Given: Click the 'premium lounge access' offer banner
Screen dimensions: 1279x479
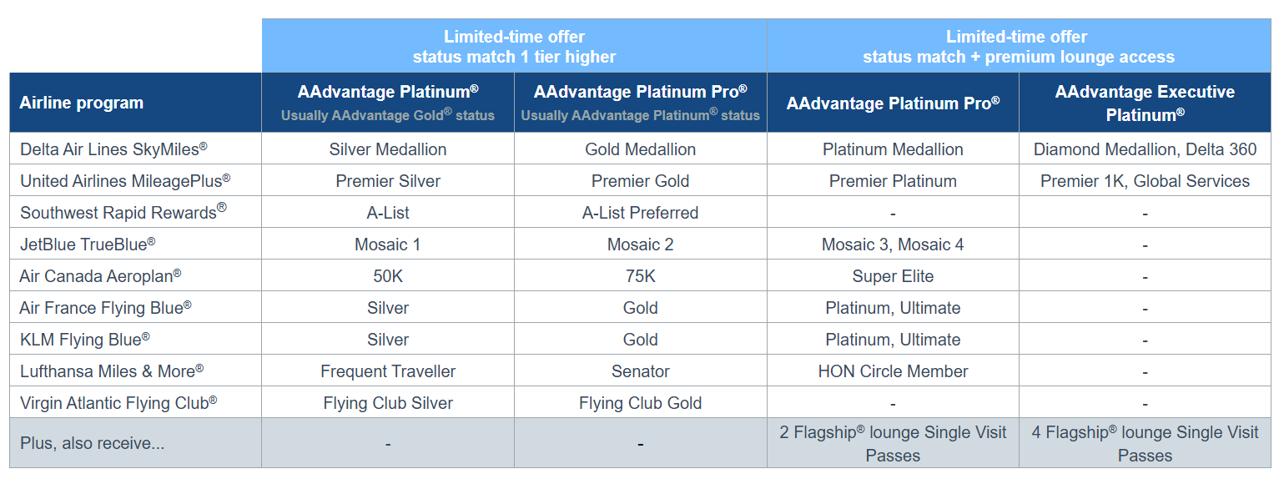Looking at the screenshot, I should click(x=1019, y=48).
